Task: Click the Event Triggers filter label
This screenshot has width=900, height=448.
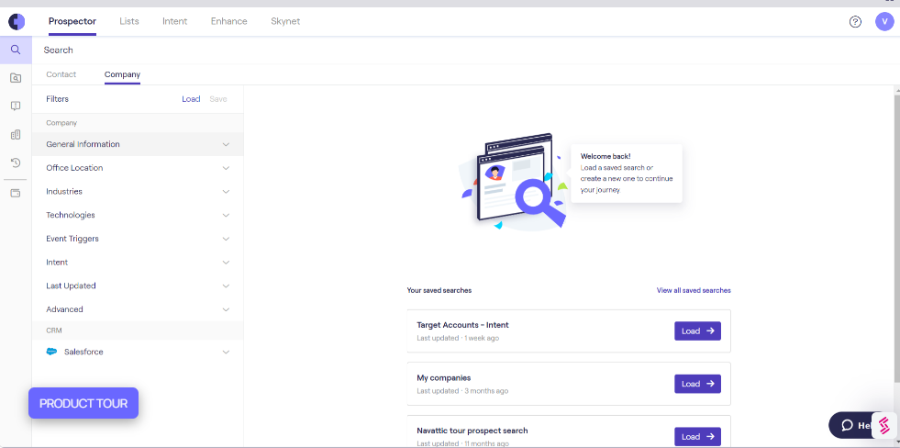Action: coord(72,239)
